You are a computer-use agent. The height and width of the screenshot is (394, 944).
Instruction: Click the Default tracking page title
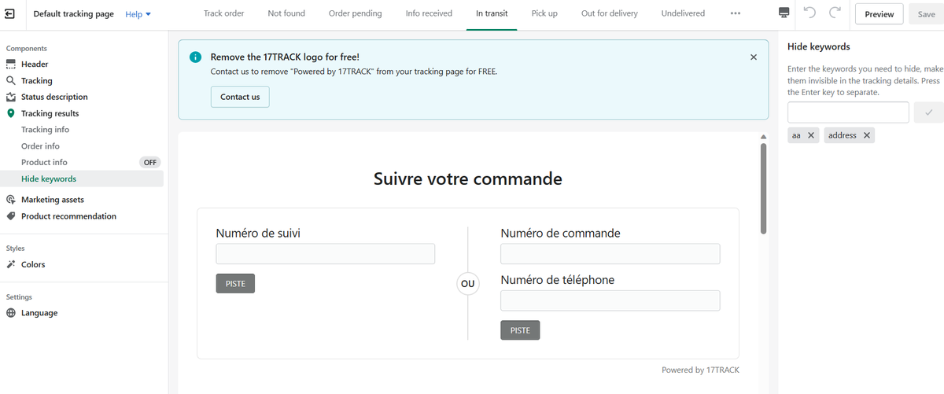pos(73,14)
